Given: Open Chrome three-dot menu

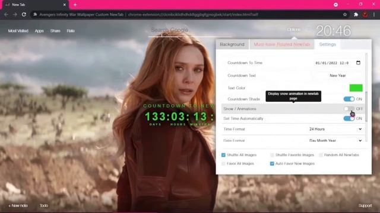Looking at the screenshot, I should point(374,14).
